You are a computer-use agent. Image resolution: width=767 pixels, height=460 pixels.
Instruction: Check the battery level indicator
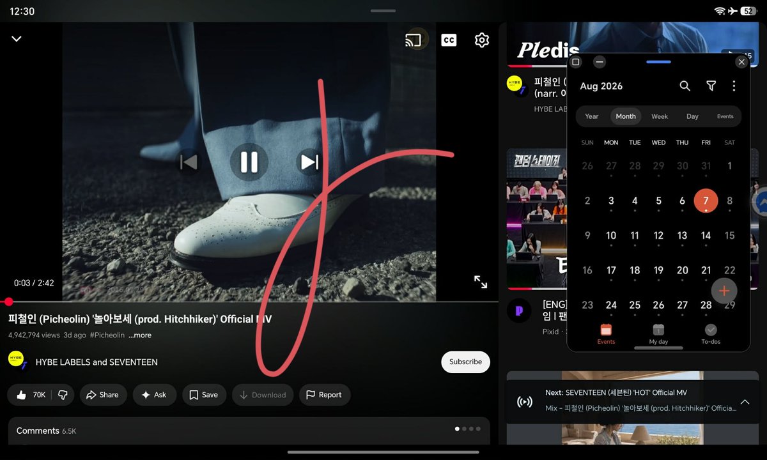749,11
